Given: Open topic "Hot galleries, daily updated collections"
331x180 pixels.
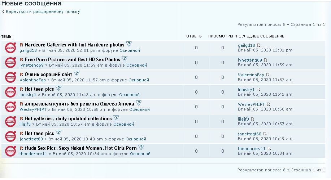Looking at the screenshot, I should pyautogui.click(x=68, y=118).
